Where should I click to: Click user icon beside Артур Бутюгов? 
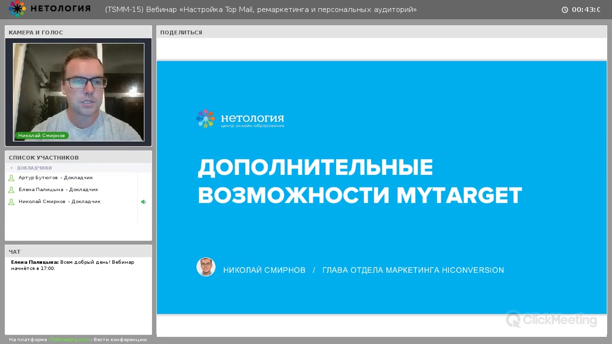11,178
